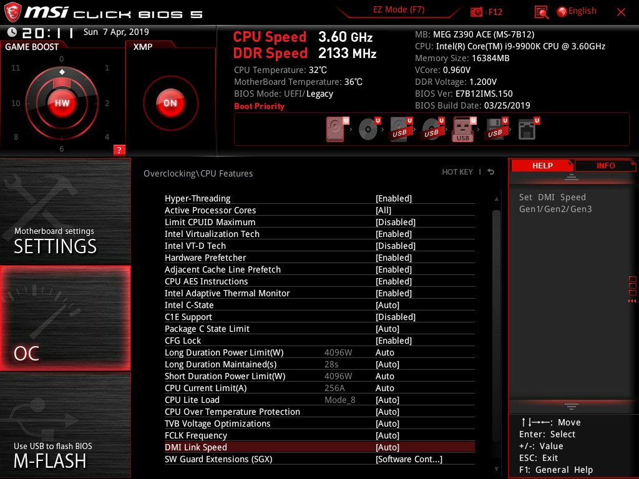Switch to the INFO tab
This screenshot has width=639, height=479.
click(605, 165)
